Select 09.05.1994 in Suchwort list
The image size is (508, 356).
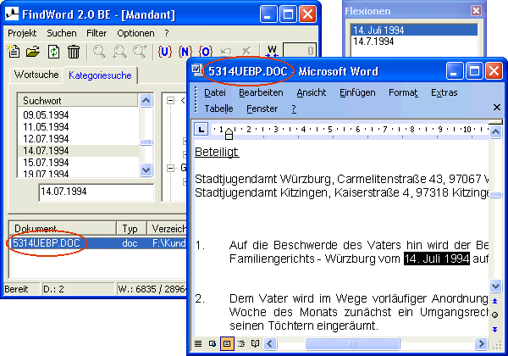78,115
